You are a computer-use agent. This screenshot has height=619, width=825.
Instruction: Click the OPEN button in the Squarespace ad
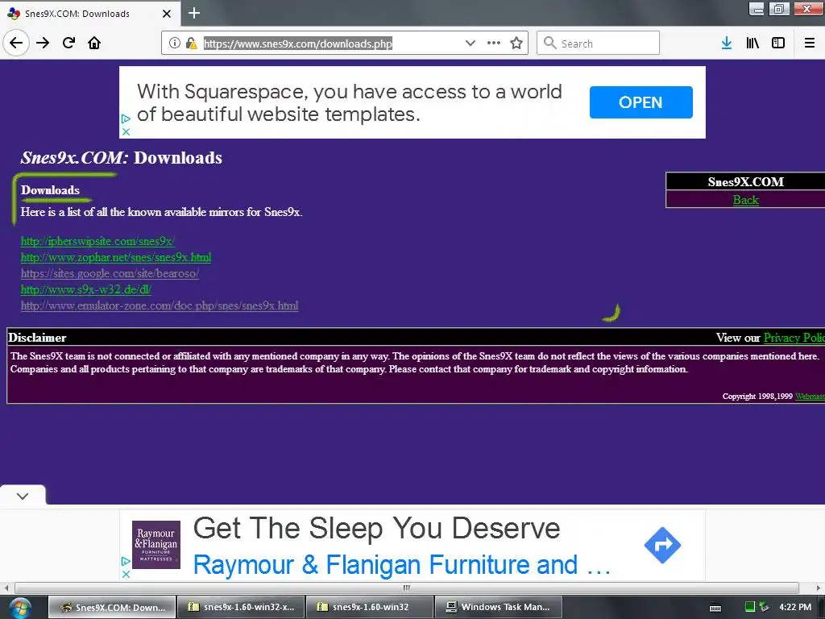641,102
